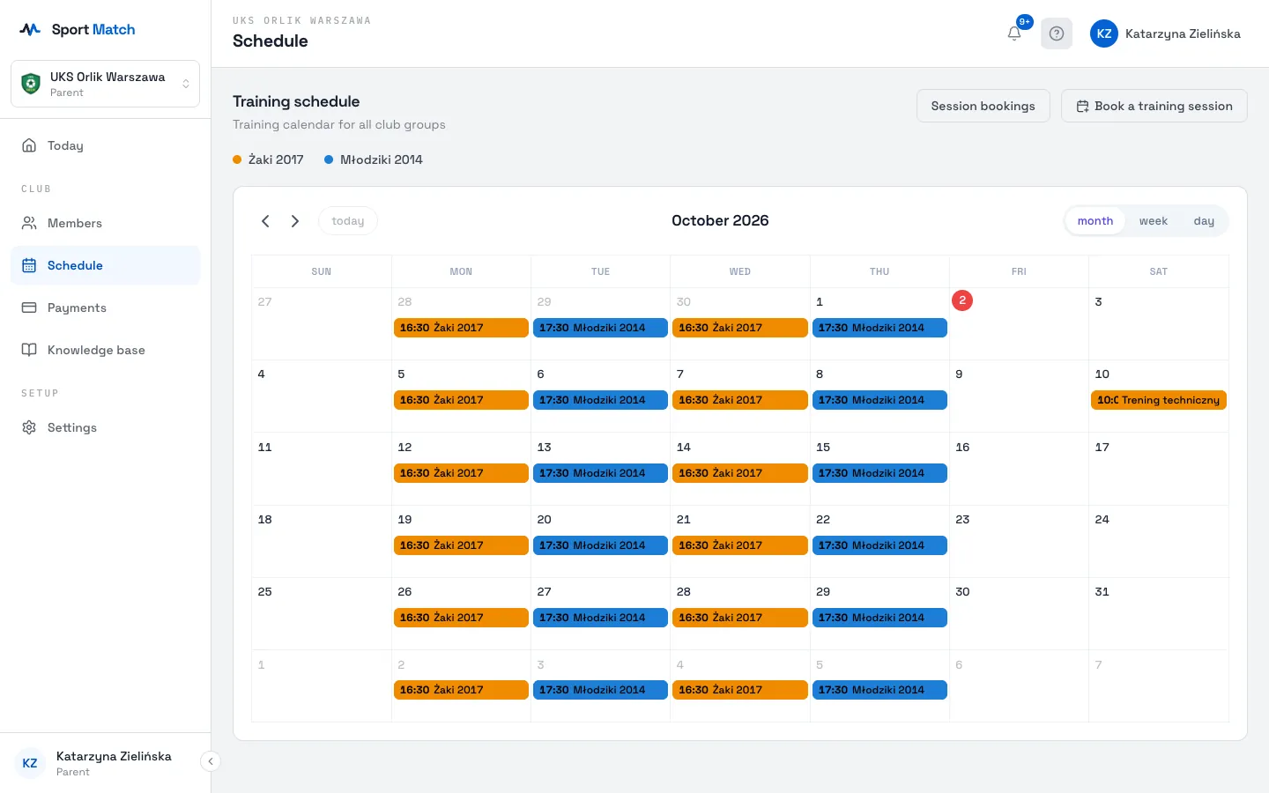Click Katarzyna Zielińska name at sidebar bottom
The width and height of the screenshot is (1269, 793).
114,756
